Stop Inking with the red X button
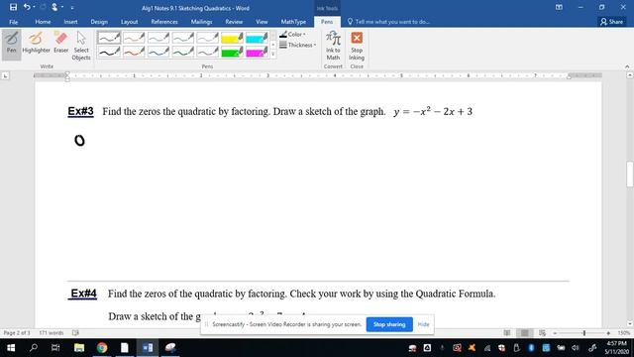Screen dimensions: 634x357 [357, 46]
